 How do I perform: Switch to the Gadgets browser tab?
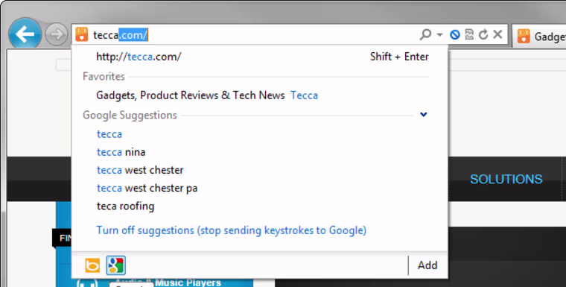point(539,36)
